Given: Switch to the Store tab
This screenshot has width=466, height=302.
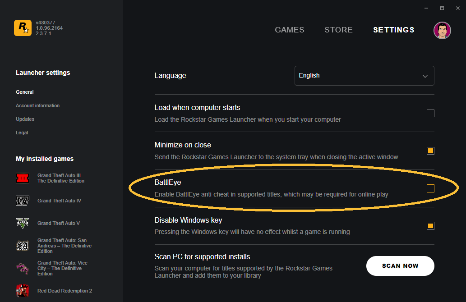Looking at the screenshot, I should [338, 30].
